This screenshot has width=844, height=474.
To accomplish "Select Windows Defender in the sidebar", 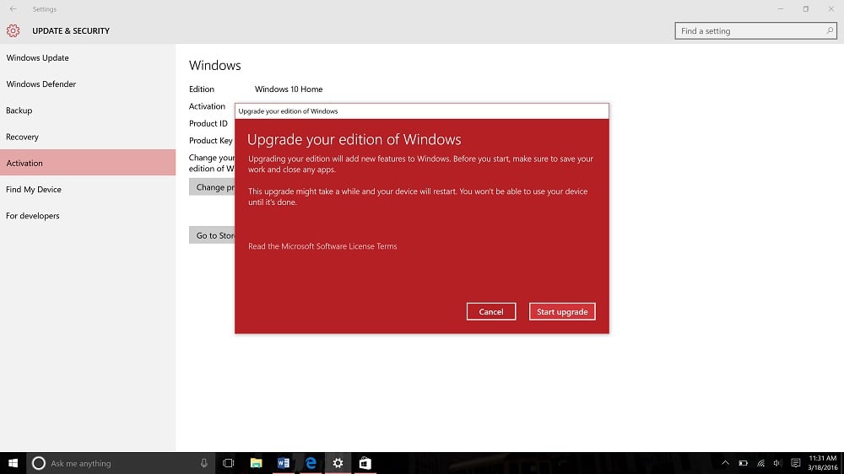I will click(x=88, y=84).
